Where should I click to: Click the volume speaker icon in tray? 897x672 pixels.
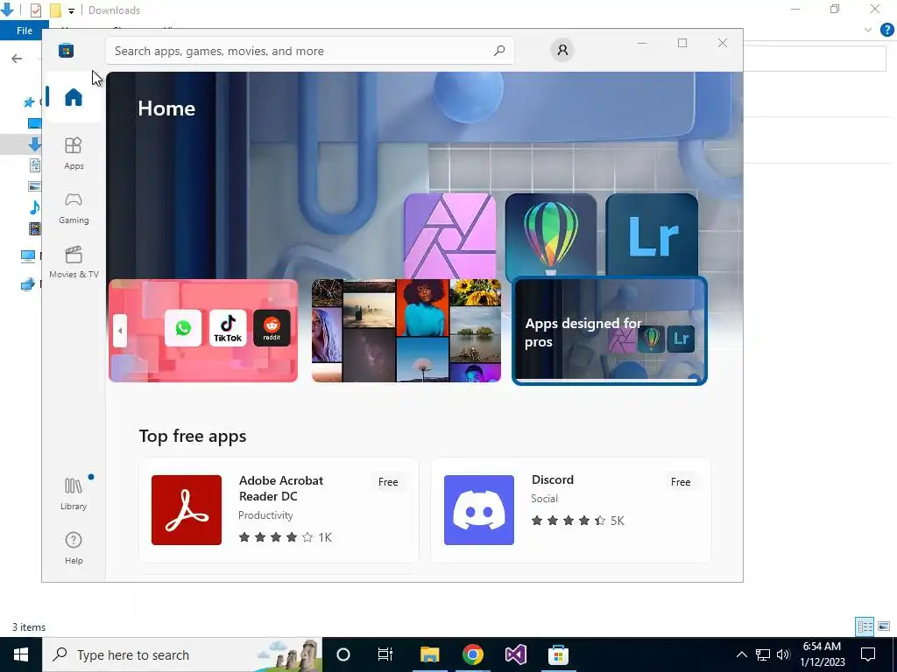coord(783,654)
